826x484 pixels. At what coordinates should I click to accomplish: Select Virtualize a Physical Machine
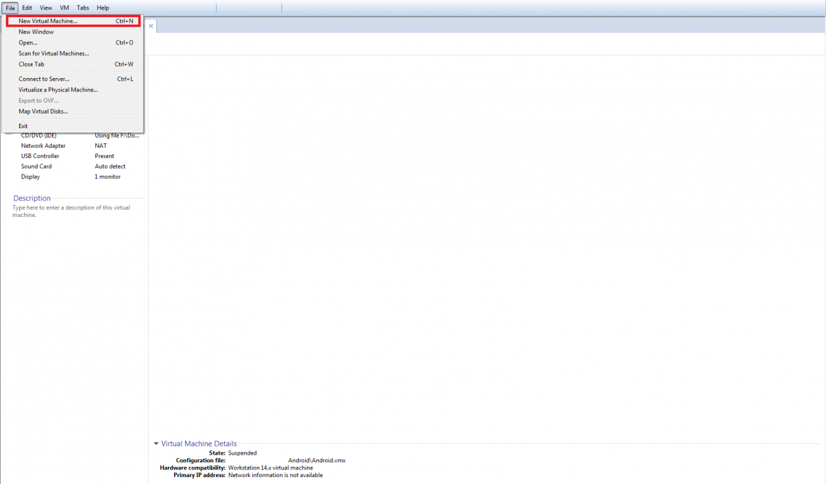point(58,90)
